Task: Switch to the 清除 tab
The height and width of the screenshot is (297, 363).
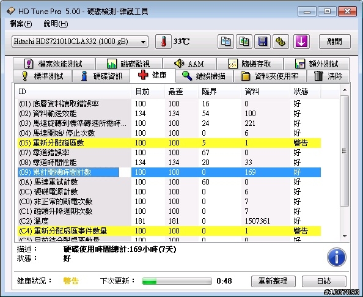Action: 328,76
